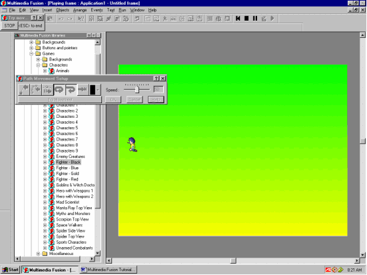367x275 pixels.
Task: Select the Mad Scientist library item
Action: pyautogui.click(x=68, y=202)
